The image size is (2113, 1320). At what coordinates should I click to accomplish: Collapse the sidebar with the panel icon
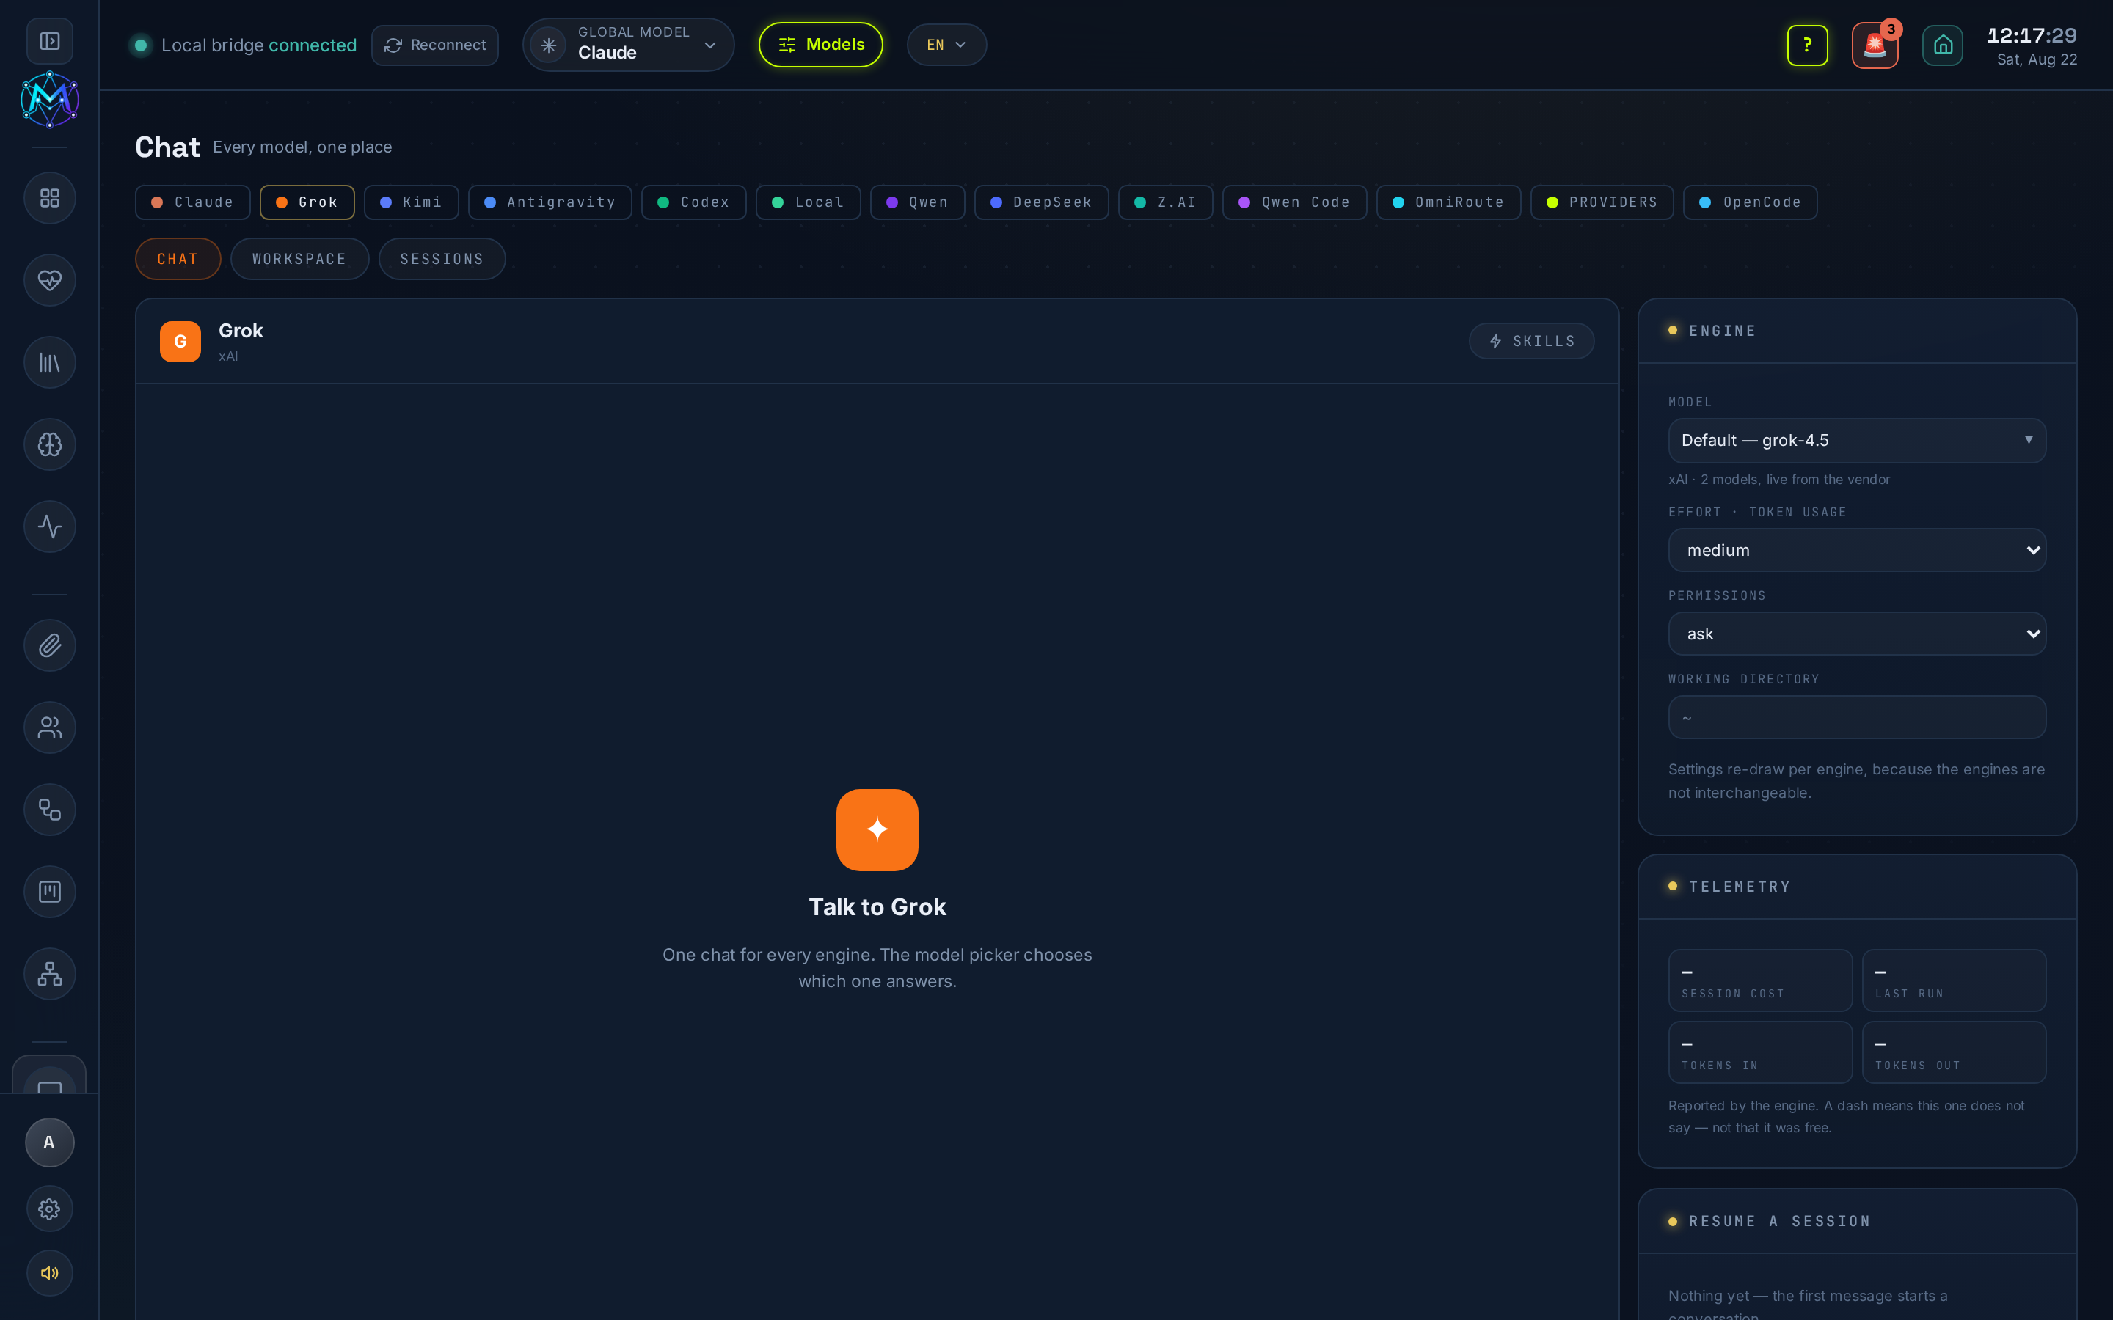(50, 41)
